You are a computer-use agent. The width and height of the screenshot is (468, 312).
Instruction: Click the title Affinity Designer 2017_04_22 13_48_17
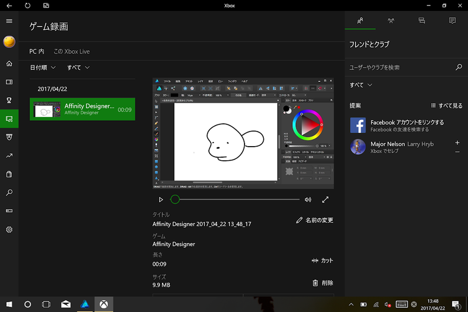[x=202, y=224]
